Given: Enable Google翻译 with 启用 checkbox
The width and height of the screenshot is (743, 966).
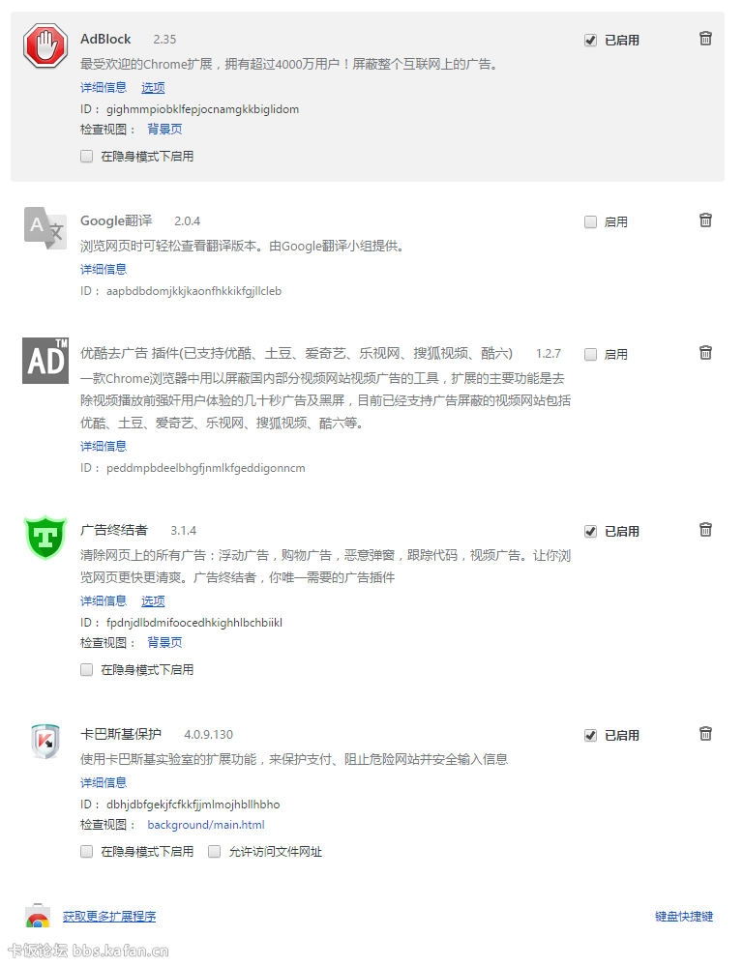Looking at the screenshot, I should [591, 221].
